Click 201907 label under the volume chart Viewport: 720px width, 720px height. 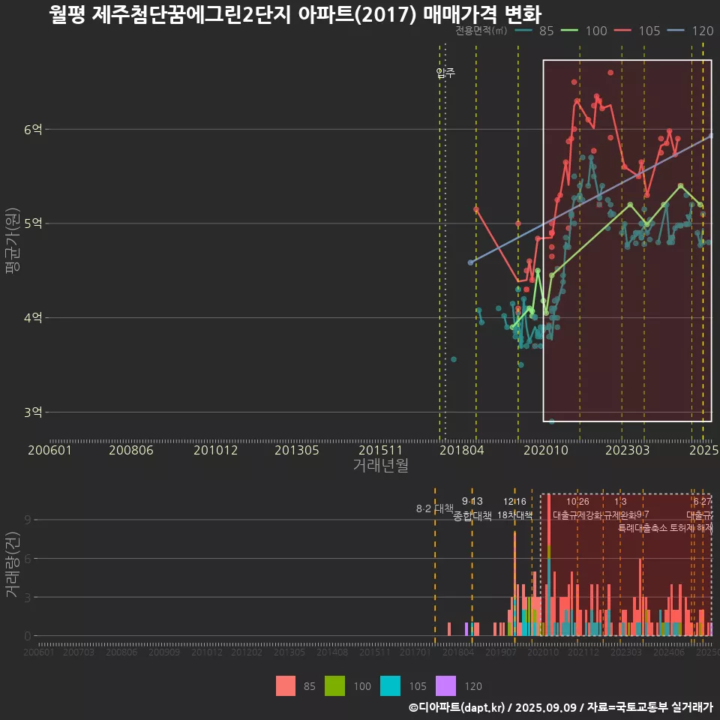coord(500,652)
